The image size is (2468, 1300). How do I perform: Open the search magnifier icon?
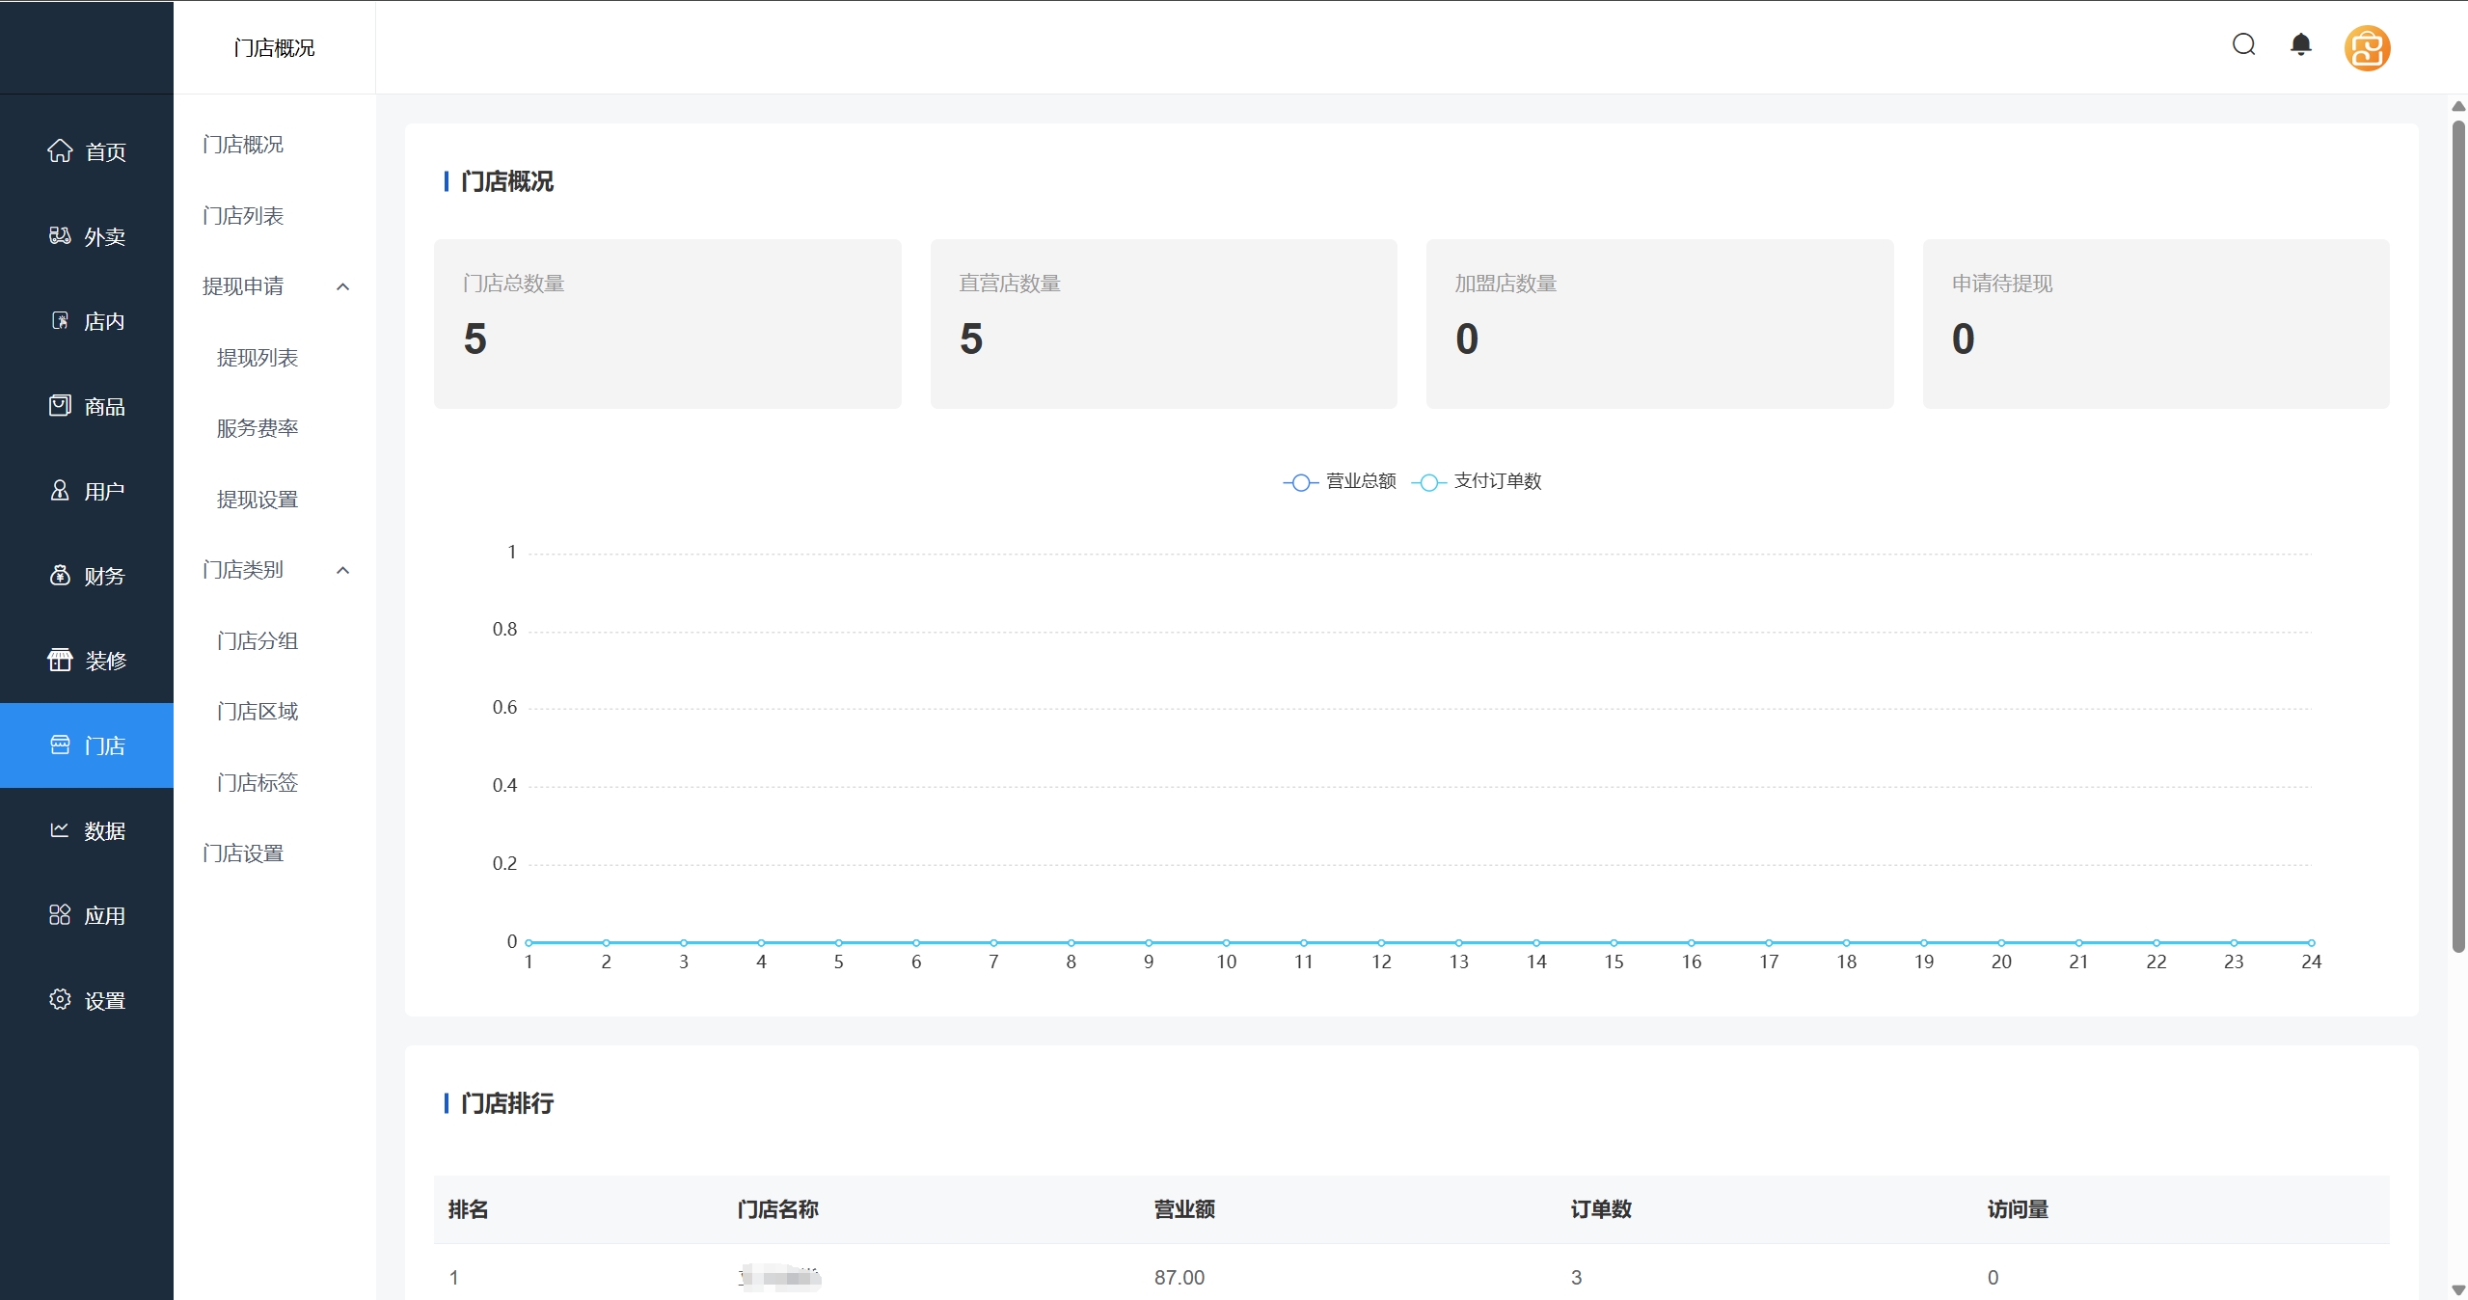pyautogui.click(x=2243, y=45)
